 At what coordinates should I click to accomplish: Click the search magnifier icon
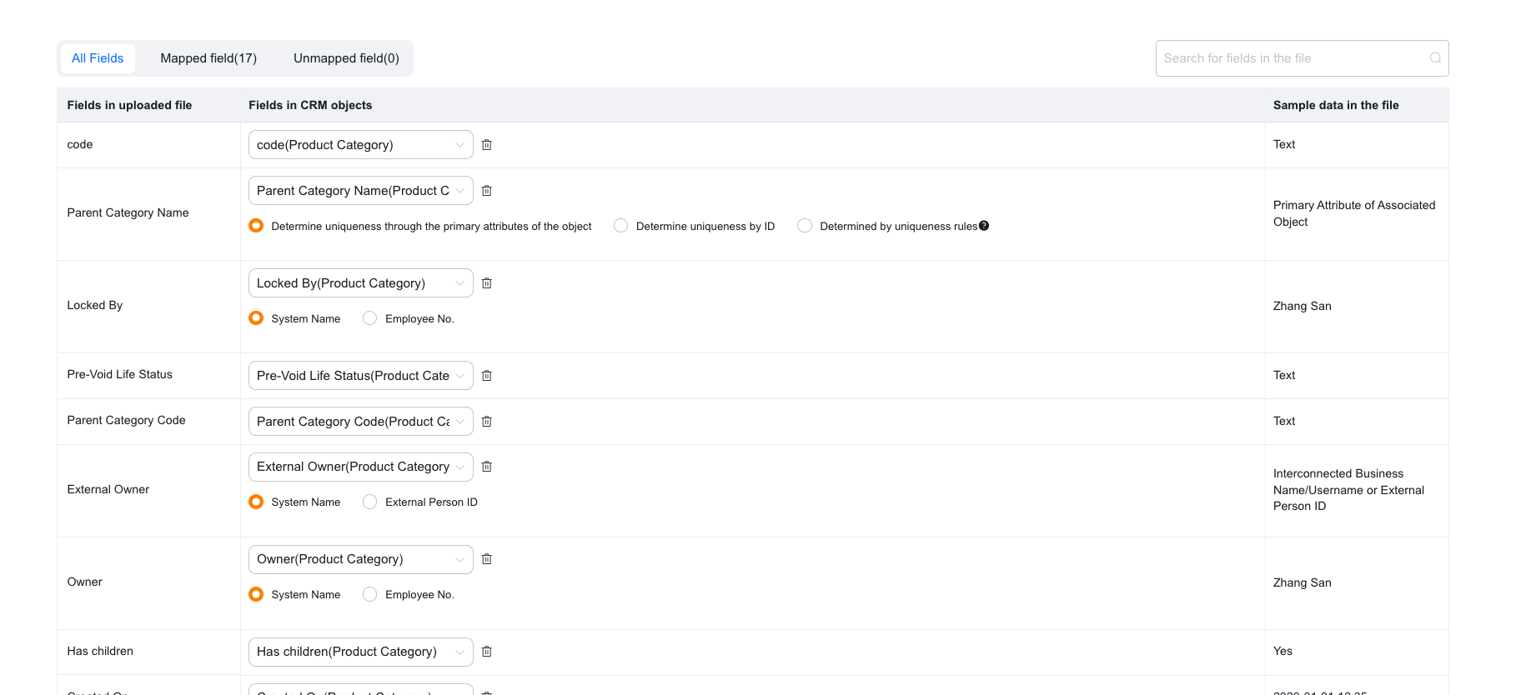(x=1435, y=58)
